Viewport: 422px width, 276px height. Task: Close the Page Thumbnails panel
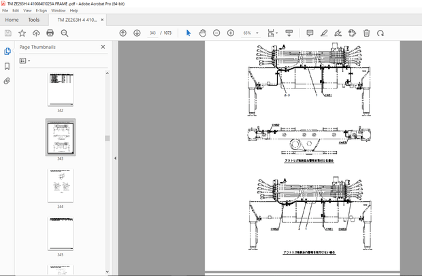103,47
